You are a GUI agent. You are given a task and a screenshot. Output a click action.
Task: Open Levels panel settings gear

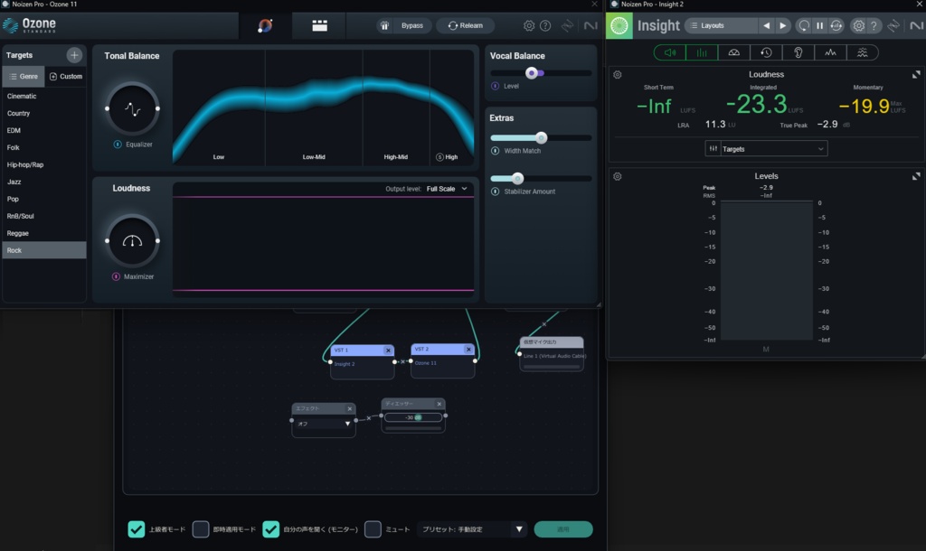click(617, 176)
